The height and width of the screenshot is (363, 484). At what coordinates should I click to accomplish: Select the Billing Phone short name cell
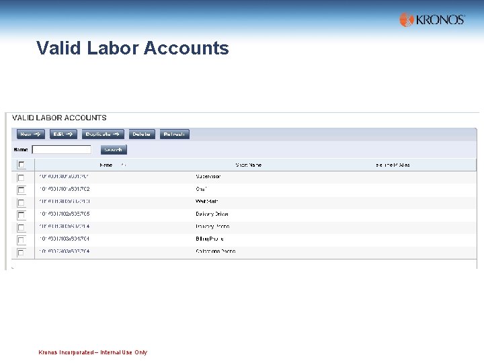[x=210, y=239]
